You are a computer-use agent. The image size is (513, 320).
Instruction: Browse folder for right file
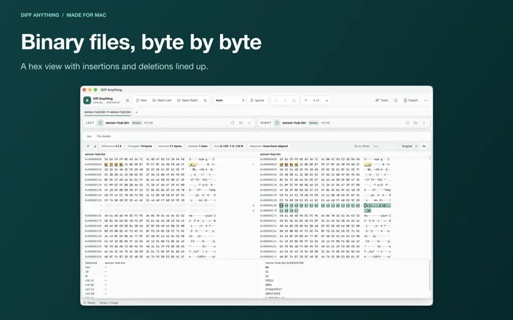416,123
